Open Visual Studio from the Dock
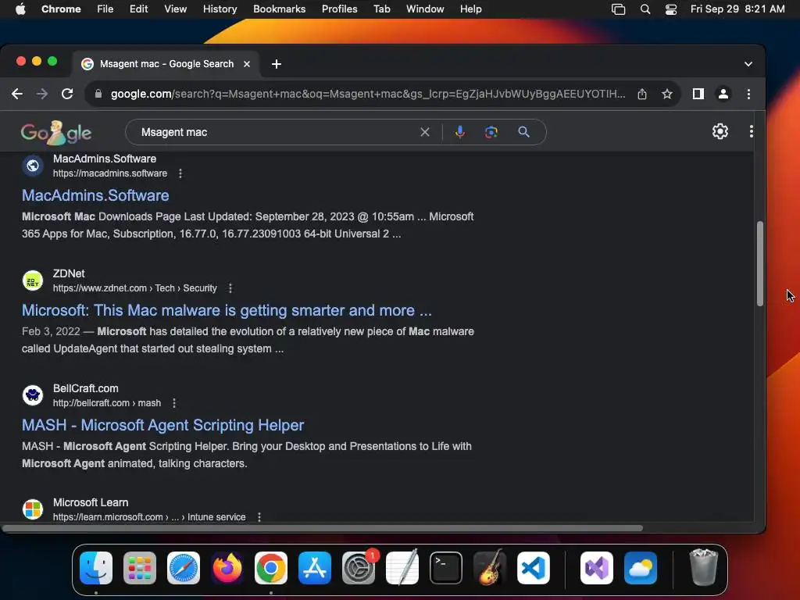 pos(596,568)
